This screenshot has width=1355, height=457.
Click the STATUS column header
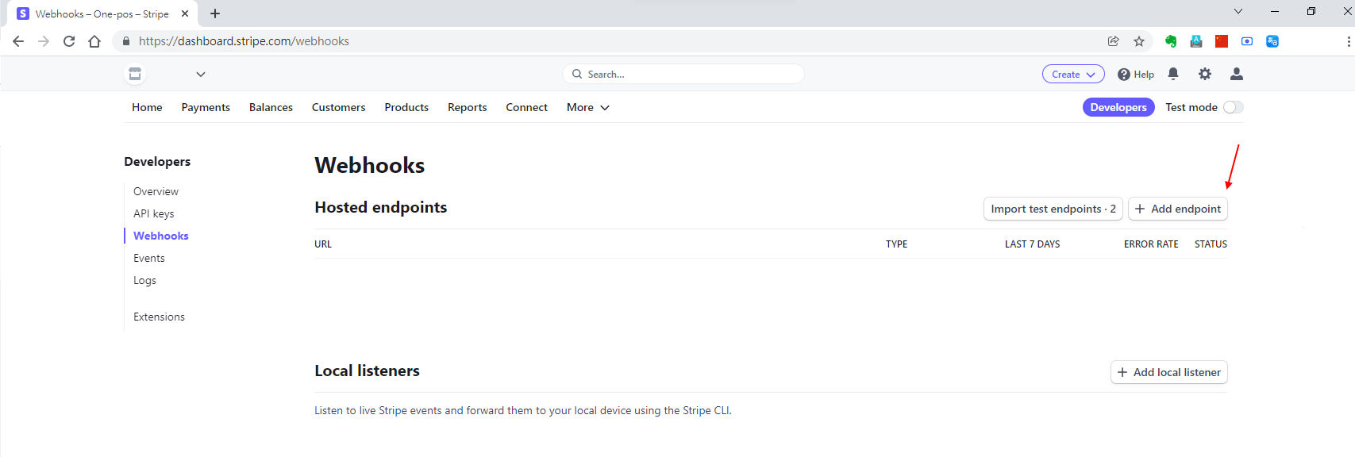(x=1211, y=244)
